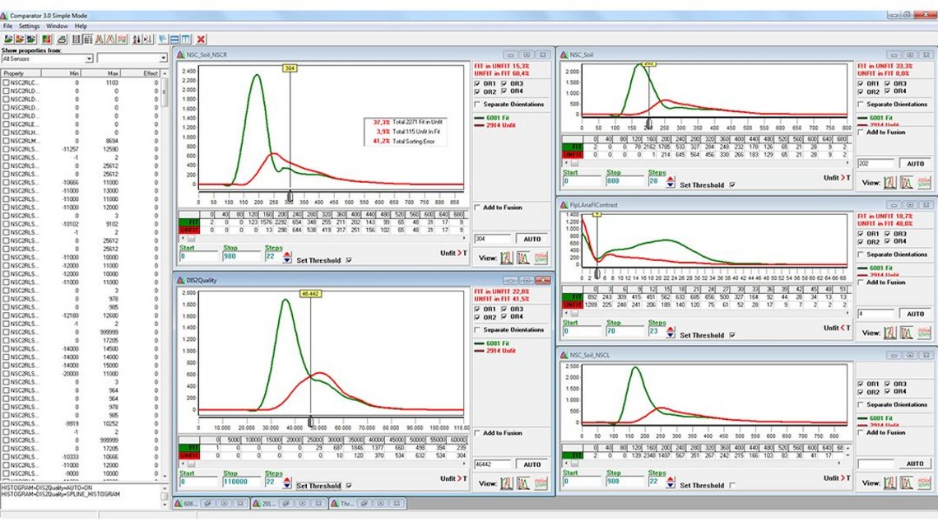Uncheck OR3 in the NSC_Soil_NSCR panel
938x527 pixels.
tap(503, 84)
